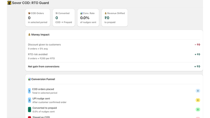Click funnel step 2 badge
The image size is (210, 118).
coord(29,100)
